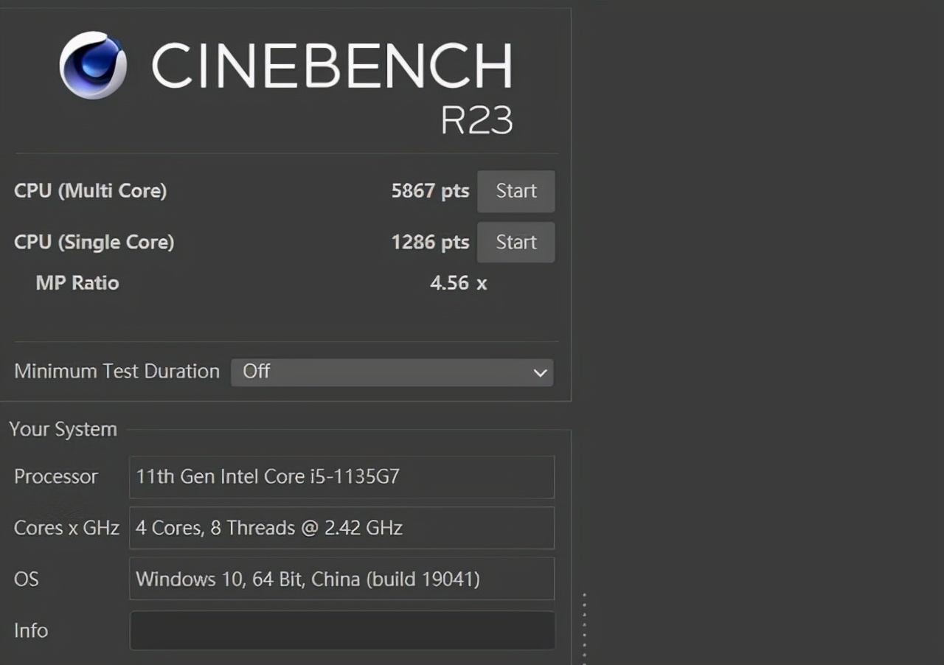Click the CINEBENCH title text
Screen dimensions: 944x665
(x=332, y=66)
